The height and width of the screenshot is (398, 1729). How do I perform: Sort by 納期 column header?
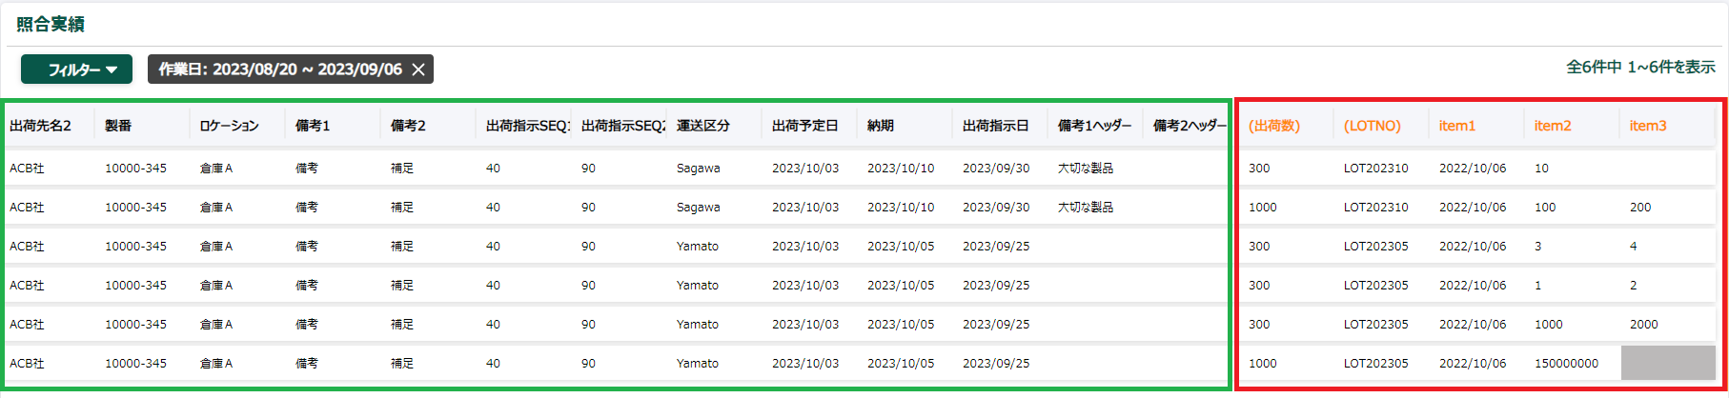881,126
